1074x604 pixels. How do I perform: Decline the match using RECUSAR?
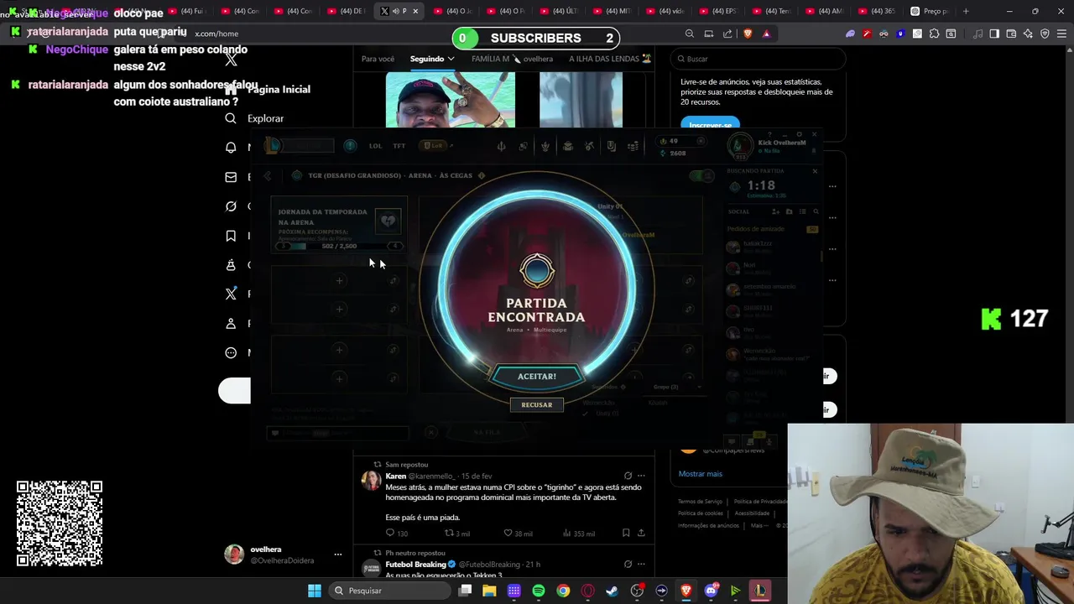point(537,404)
